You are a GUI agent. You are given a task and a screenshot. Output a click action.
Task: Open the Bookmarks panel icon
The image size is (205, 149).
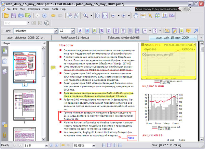tap(5, 51)
